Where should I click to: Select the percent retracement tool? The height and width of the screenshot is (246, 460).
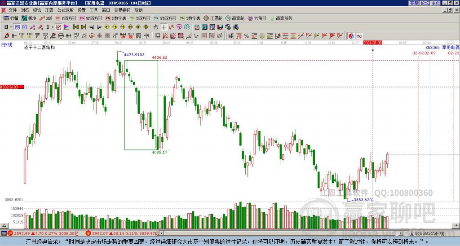[x=247, y=36]
